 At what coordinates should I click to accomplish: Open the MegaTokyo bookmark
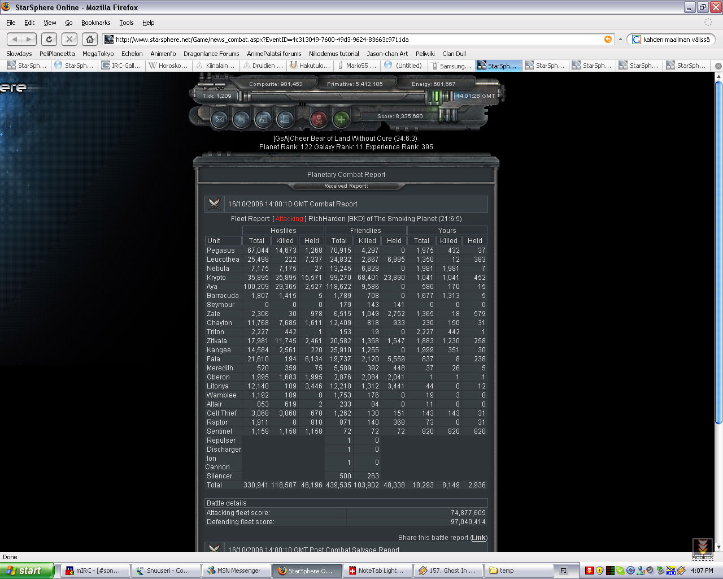98,54
